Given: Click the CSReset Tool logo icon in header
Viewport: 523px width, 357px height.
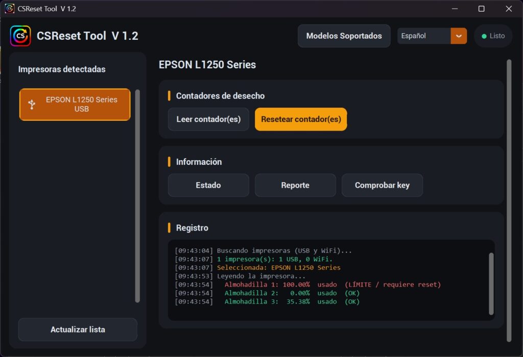Looking at the screenshot, I should (20, 36).
